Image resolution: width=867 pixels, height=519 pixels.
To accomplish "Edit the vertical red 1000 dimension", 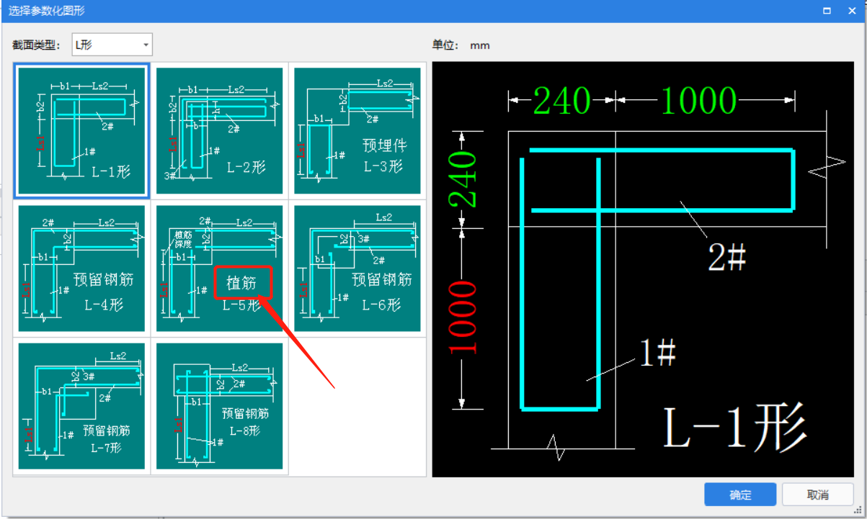I will click(463, 317).
